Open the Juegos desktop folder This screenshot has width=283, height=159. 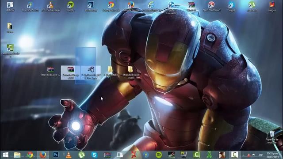(x=272, y=7)
